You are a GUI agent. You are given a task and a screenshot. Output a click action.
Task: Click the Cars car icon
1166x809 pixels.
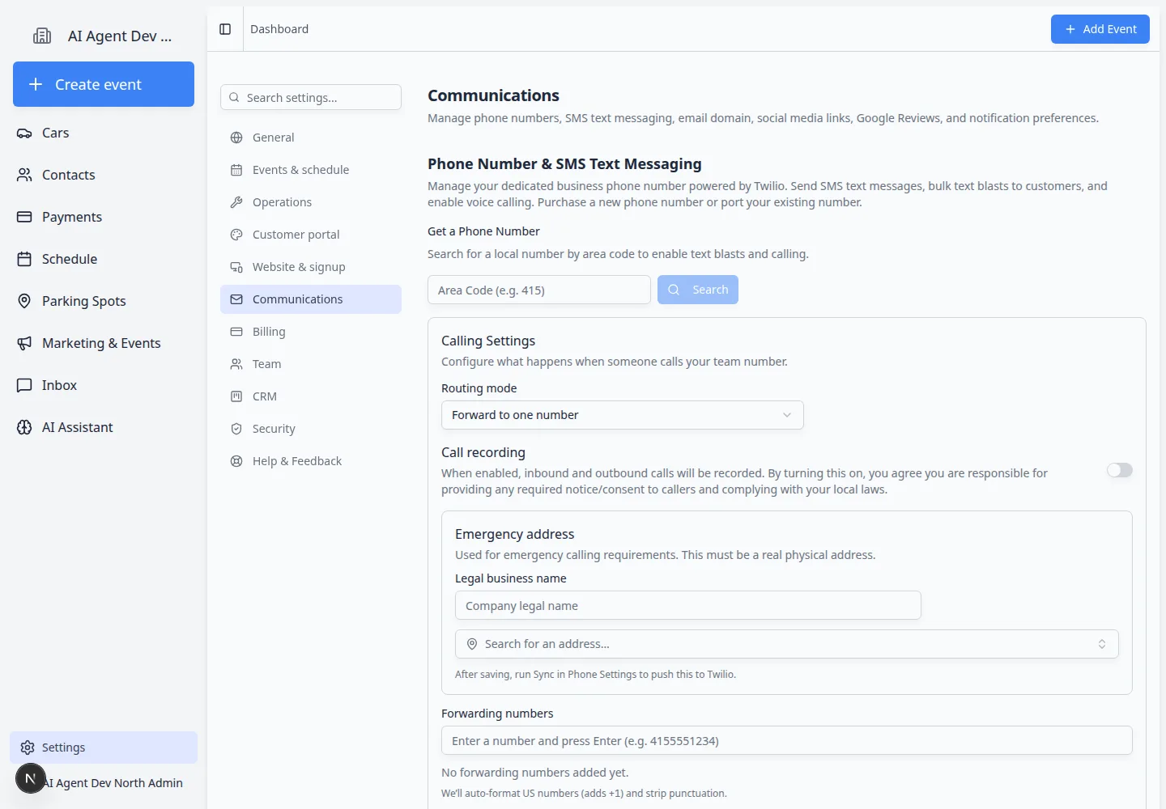click(x=24, y=133)
